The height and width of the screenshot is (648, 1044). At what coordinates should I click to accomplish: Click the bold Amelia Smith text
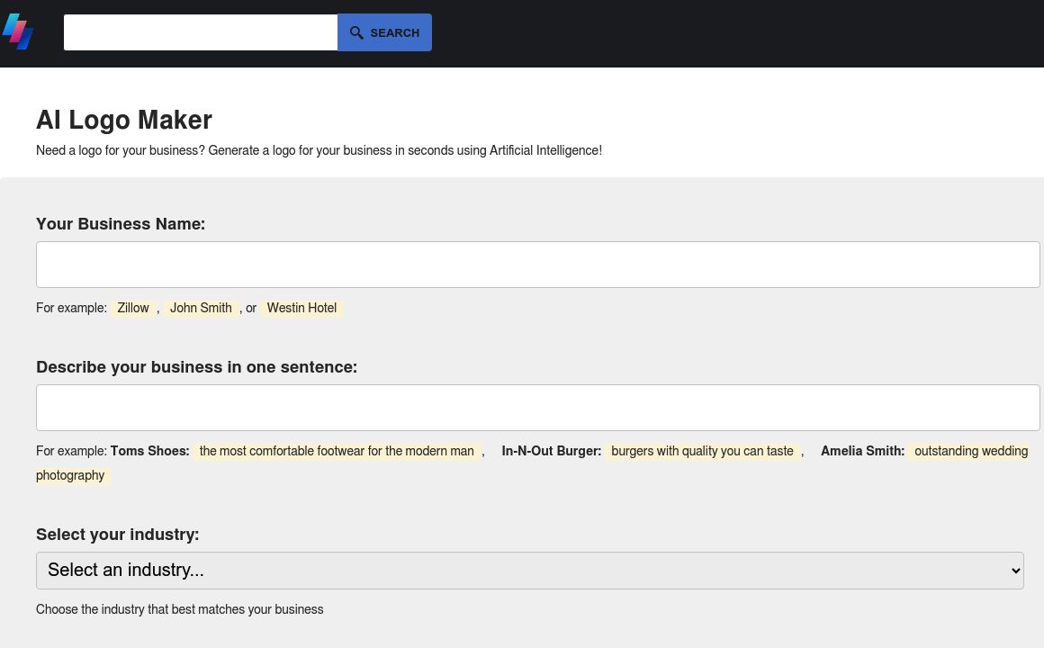(862, 451)
